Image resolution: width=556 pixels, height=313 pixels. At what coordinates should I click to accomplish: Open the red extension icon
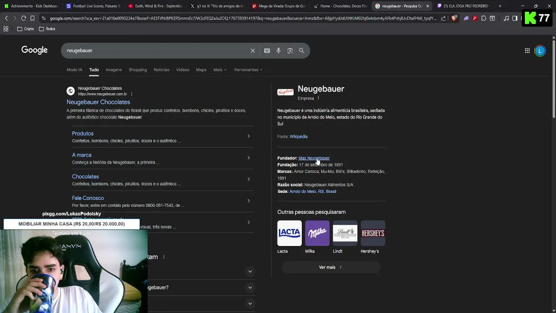coord(475,18)
